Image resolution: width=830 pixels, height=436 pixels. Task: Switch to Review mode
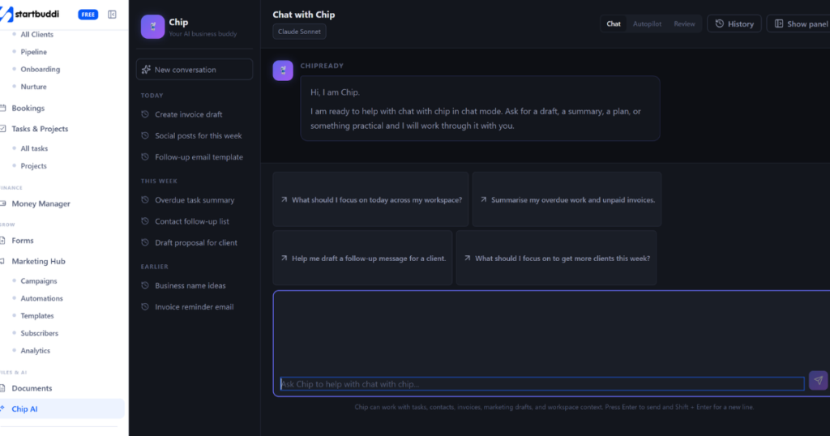pyautogui.click(x=684, y=24)
